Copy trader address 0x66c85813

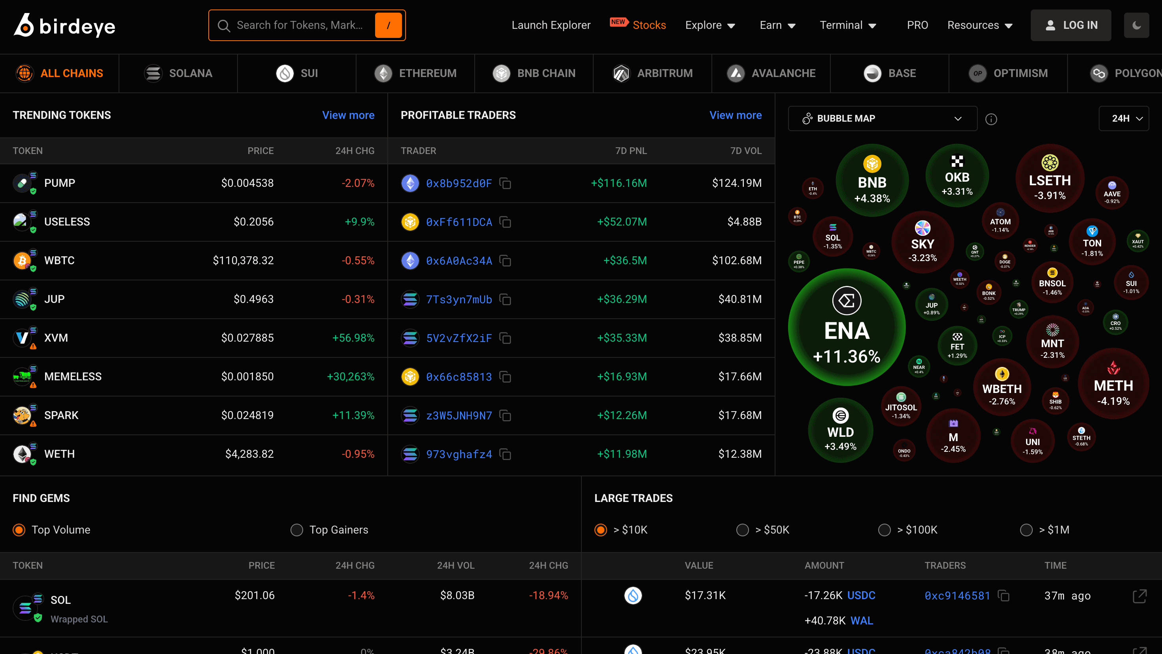pos(505,376)
